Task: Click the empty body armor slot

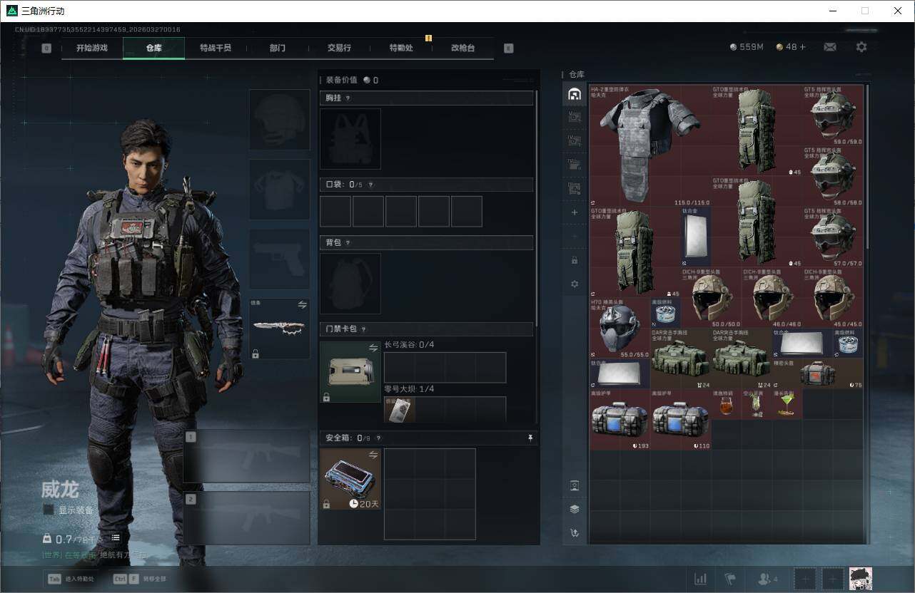Action: click(x=279, y=190)
